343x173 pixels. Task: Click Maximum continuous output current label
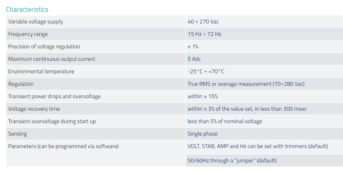pyautogui.click(x=52, y=59)
